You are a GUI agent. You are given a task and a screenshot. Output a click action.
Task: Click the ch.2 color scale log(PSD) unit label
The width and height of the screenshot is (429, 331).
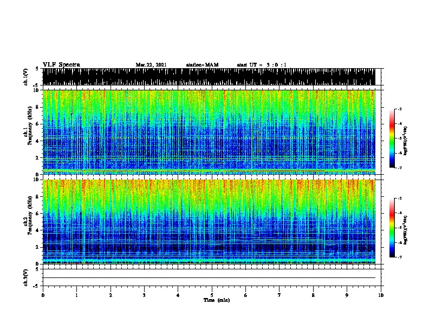click(405, 230)
